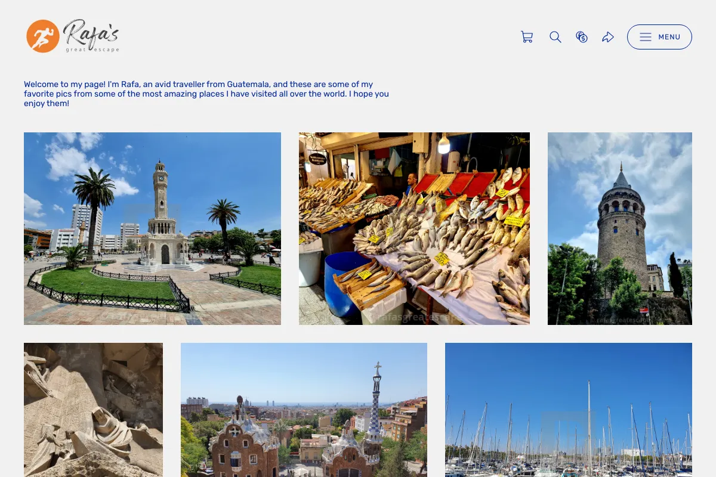This screenshot has height=477, width=716.
Task: Open the Park Güell gingerbread houses photo
Action: 304,410
